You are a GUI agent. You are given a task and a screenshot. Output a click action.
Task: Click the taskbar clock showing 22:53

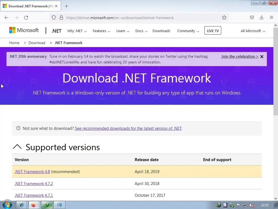click(265, 205)
